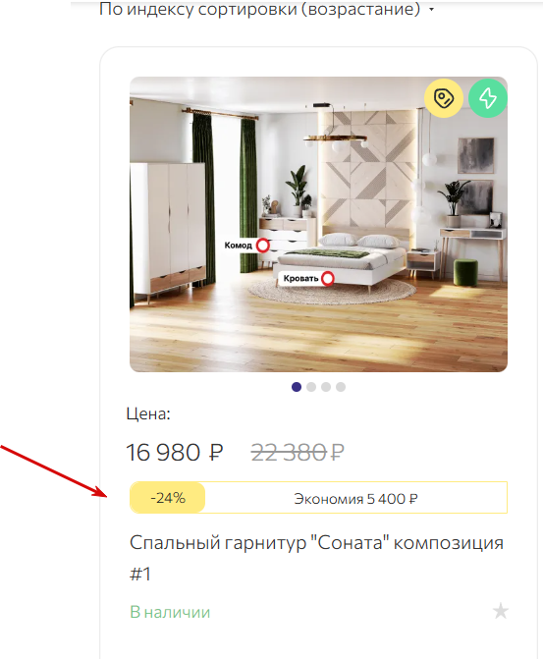
Task: Switch to the third image dot
Action: click(x=326, y=387)
